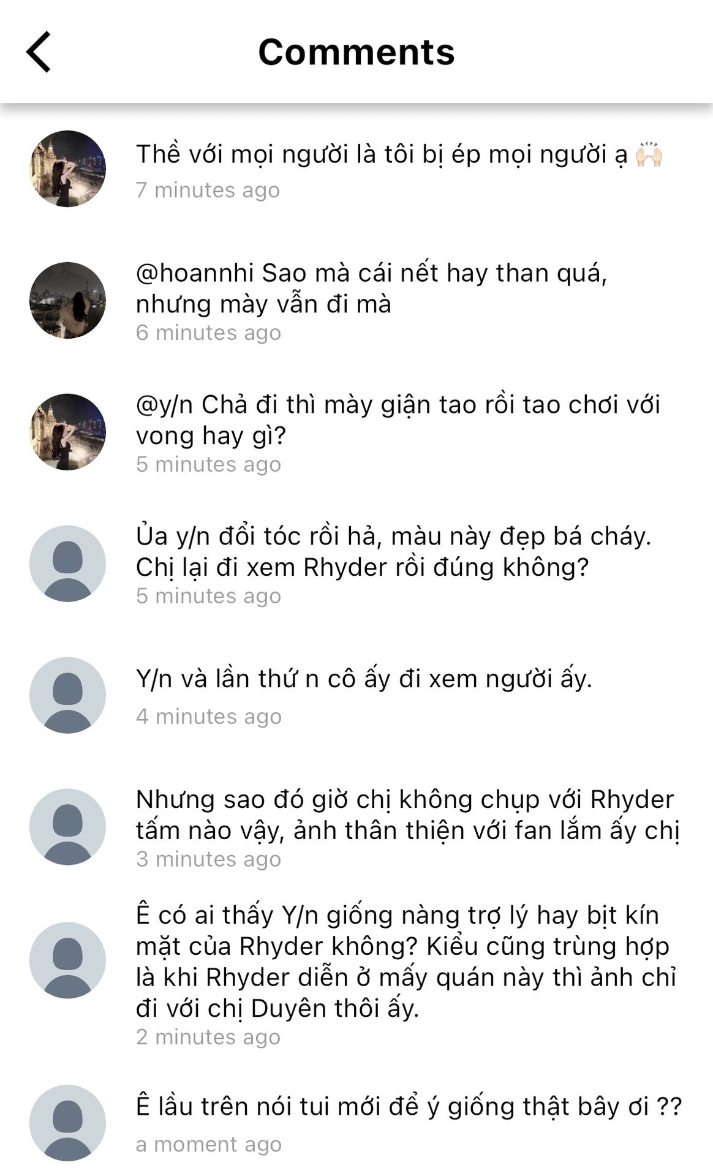The width and height of the screenshot is (713, 1176).
Task: Click the 'a moment ago' timestamp
Action: (209, 1144)
